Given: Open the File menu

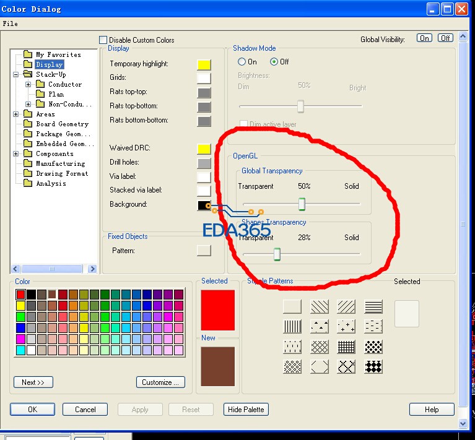Looking at the screenshot, I should [x=10, y=24].
